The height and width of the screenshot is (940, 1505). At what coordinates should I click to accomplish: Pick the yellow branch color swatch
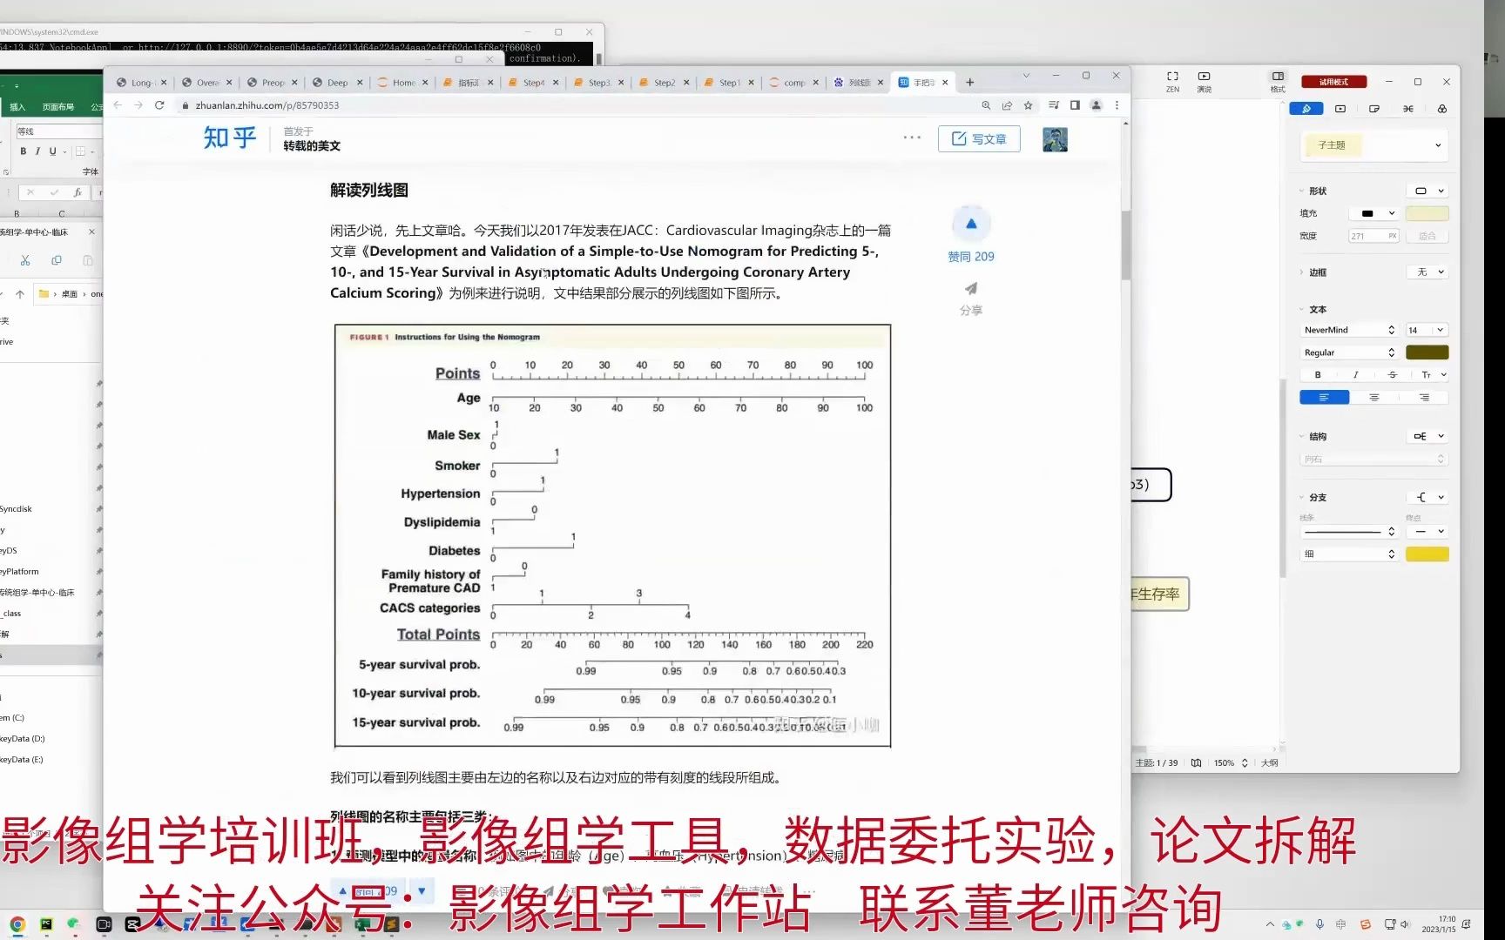pyautogui.click(x=1427, y=554)
